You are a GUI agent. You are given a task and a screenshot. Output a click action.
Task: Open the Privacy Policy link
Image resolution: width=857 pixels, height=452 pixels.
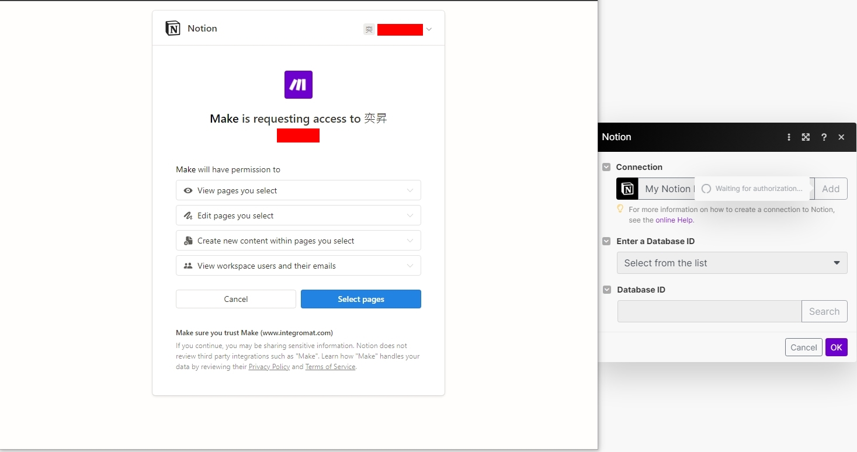click(x=269, y=367)
